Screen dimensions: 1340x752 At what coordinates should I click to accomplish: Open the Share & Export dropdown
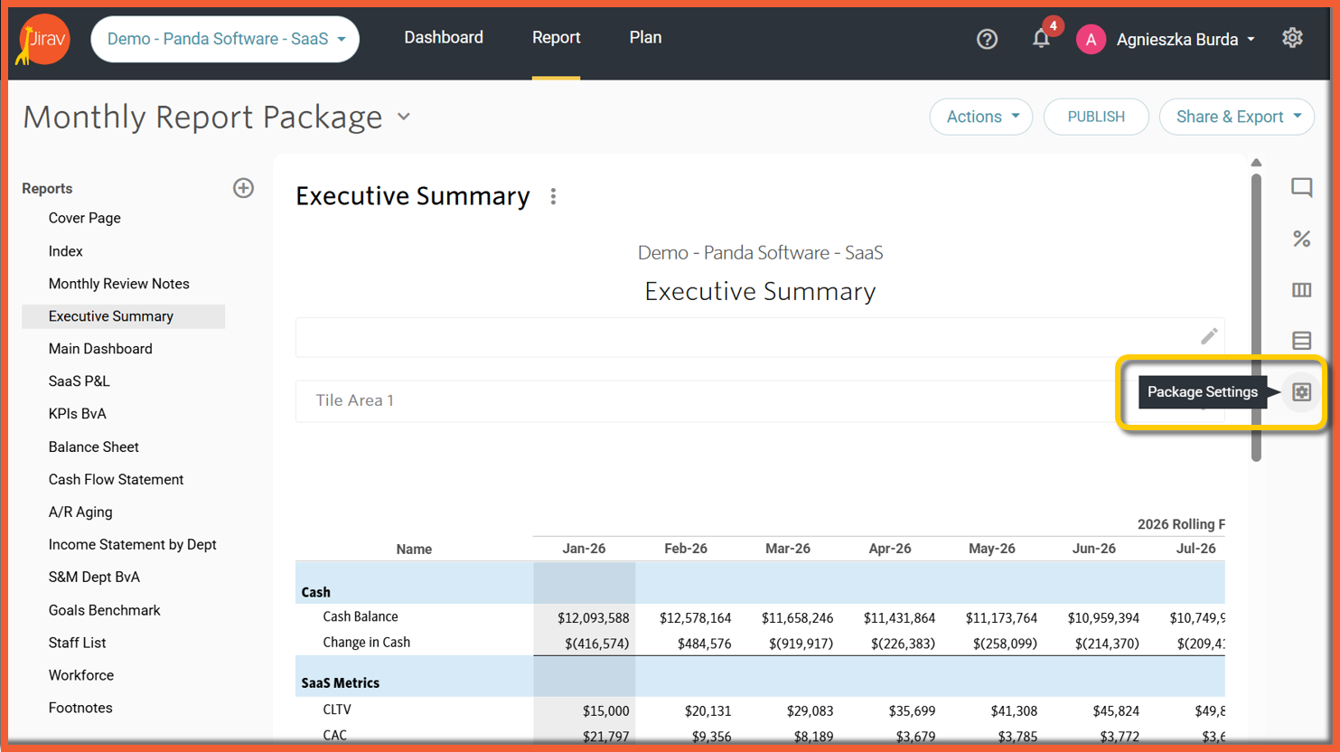click(x=1237, y=117)
